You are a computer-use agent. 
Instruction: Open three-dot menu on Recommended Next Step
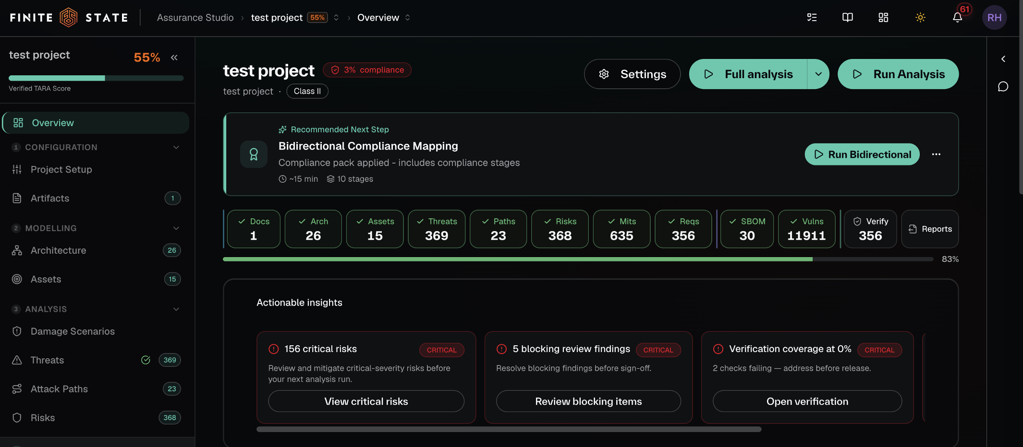[x=936, y=154]
